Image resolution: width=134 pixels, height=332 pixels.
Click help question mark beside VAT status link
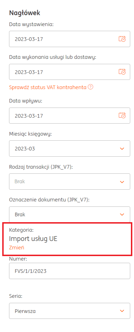91,87
